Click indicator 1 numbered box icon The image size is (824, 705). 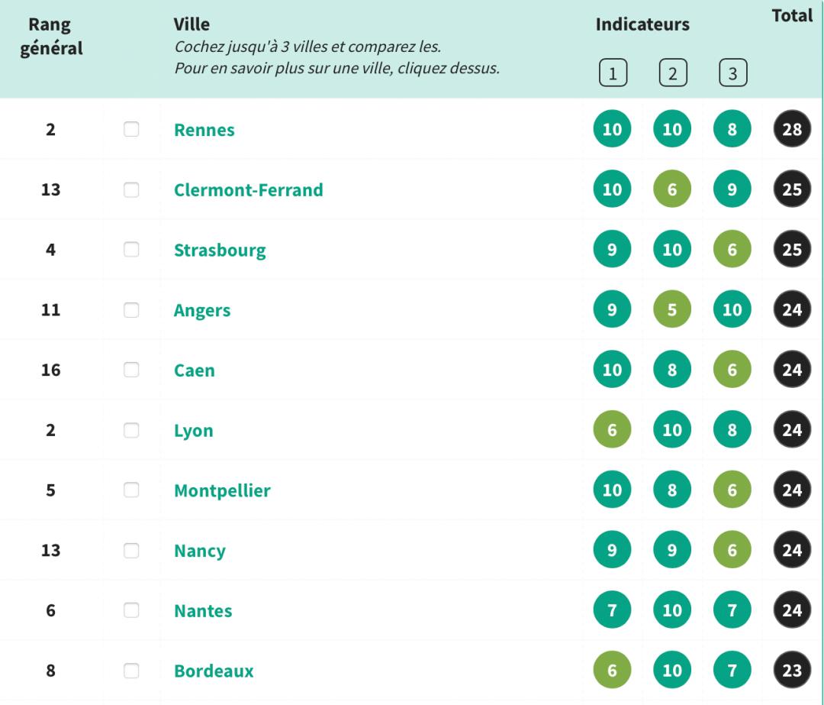(612, 75)
